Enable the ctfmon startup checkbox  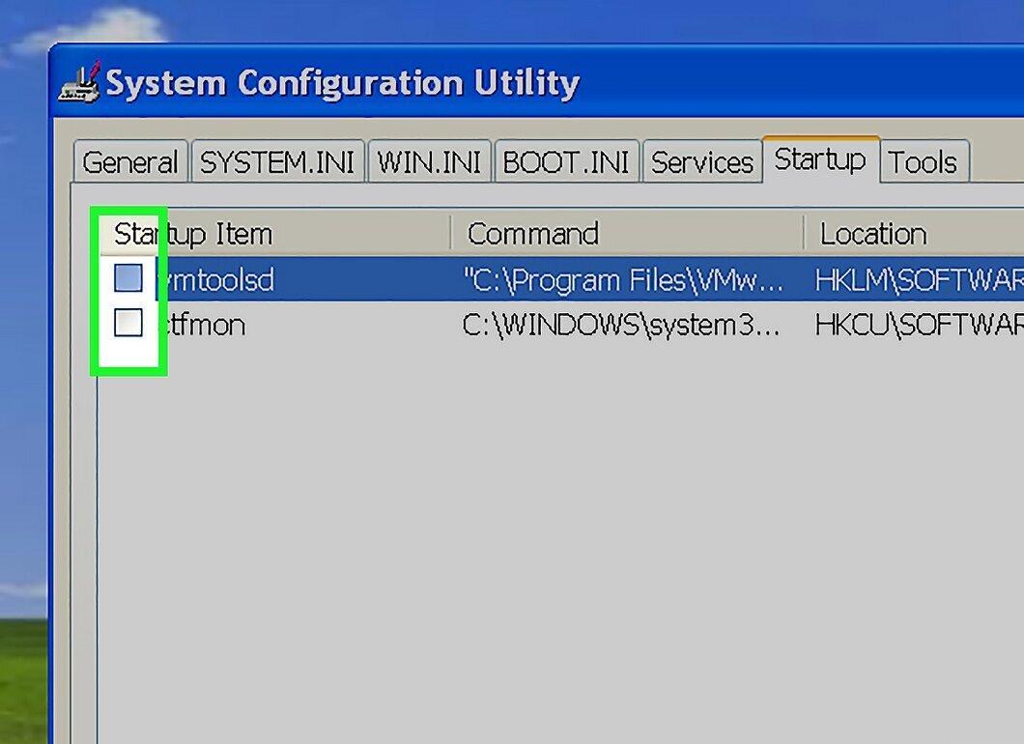pos(128,323)
